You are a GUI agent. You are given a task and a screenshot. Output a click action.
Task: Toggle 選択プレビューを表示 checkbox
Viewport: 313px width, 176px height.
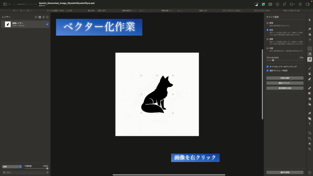point(268,71)
